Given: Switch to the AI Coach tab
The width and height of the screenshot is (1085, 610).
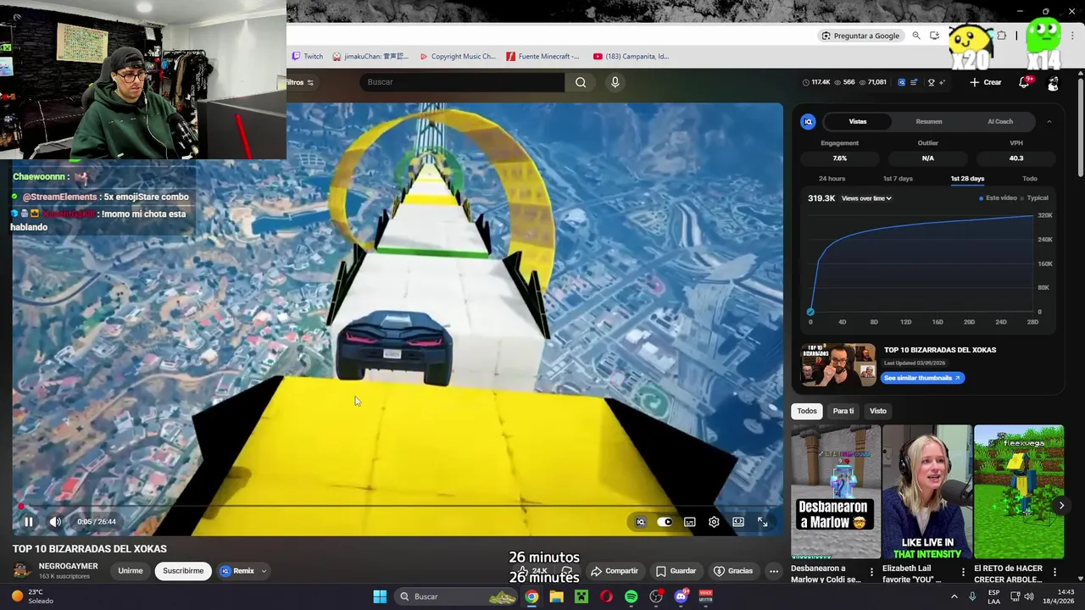Looking at the screenshot, I should 1000,121.
